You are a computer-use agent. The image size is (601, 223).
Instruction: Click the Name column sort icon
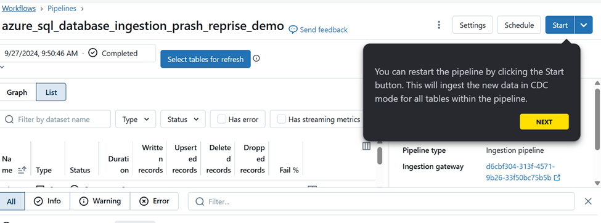point(22,170)
